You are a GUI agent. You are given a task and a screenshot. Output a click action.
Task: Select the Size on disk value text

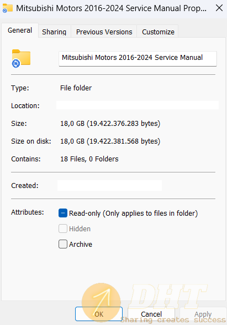[x=110, y=141]
